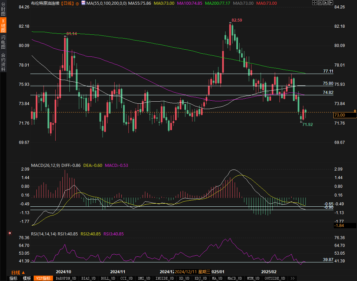
Task: Click the red target icon beside the RSI panel
Action: click(10, 233)
